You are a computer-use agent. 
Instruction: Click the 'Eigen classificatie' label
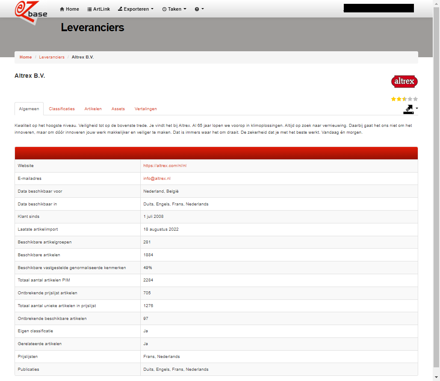(x=35, y=331)
